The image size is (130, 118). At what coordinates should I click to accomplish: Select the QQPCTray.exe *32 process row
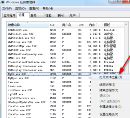click(65, 42)
